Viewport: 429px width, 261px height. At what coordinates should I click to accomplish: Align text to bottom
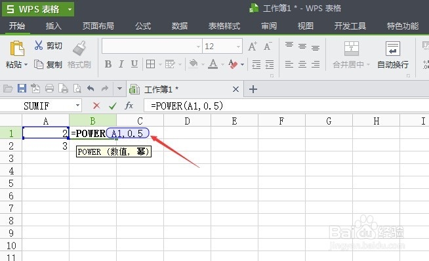click(x=316, y=48)
